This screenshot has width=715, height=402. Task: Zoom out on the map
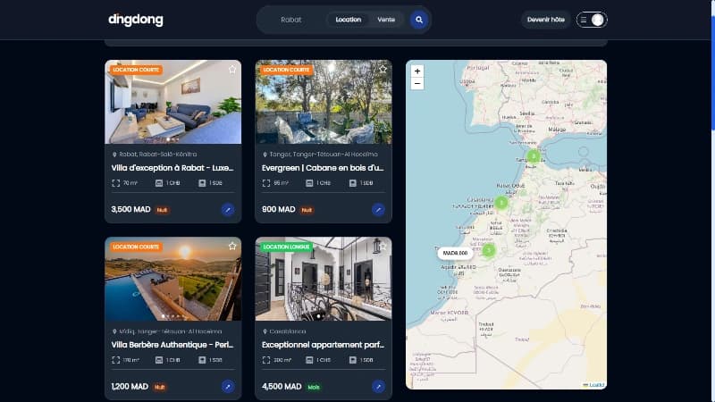coord(417,83)
